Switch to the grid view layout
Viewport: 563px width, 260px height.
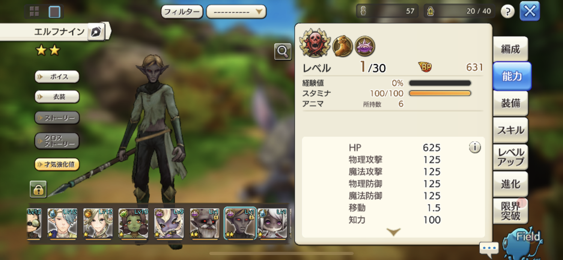tap(34, 11)
